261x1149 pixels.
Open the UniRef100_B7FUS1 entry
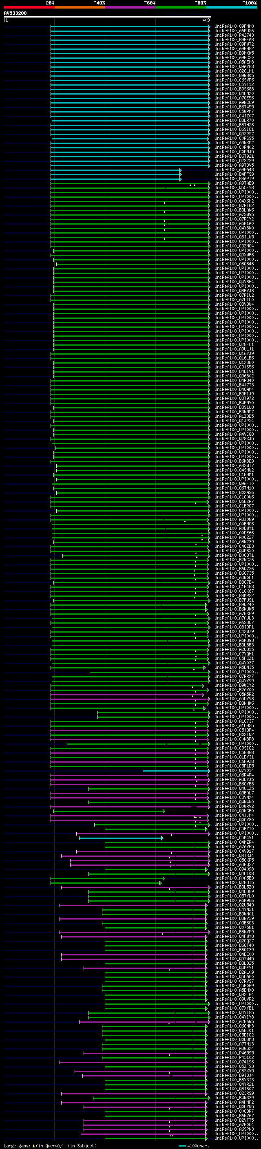(x=234, y=600)
